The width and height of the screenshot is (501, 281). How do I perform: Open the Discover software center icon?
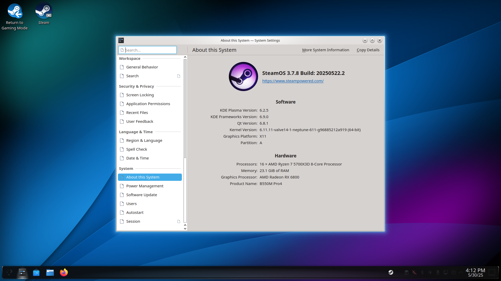tap(36, 272)
